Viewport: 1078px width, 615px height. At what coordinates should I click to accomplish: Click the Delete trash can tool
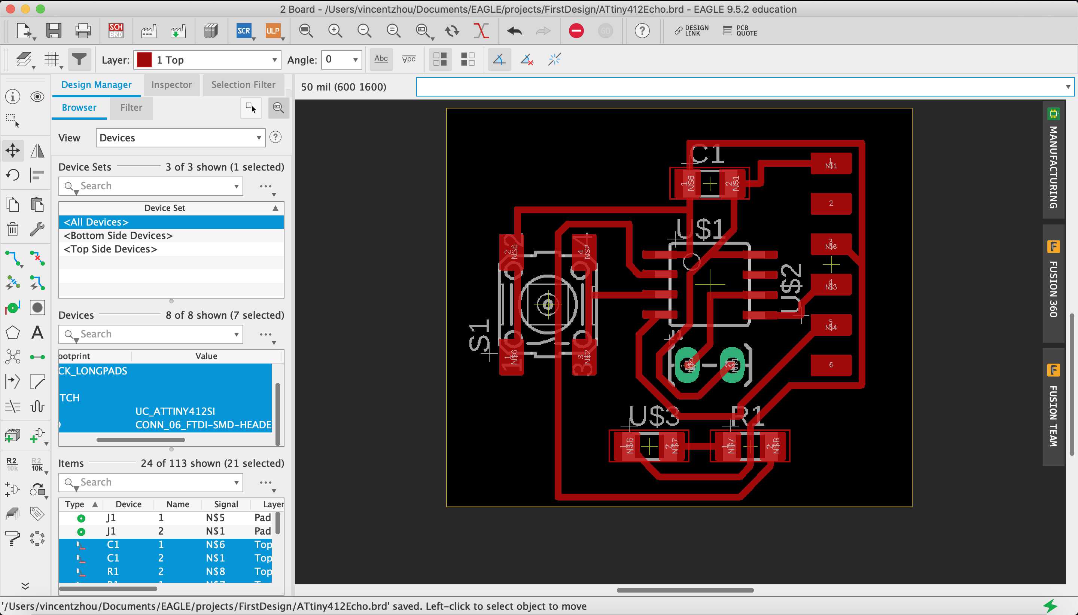pos(13,229)
